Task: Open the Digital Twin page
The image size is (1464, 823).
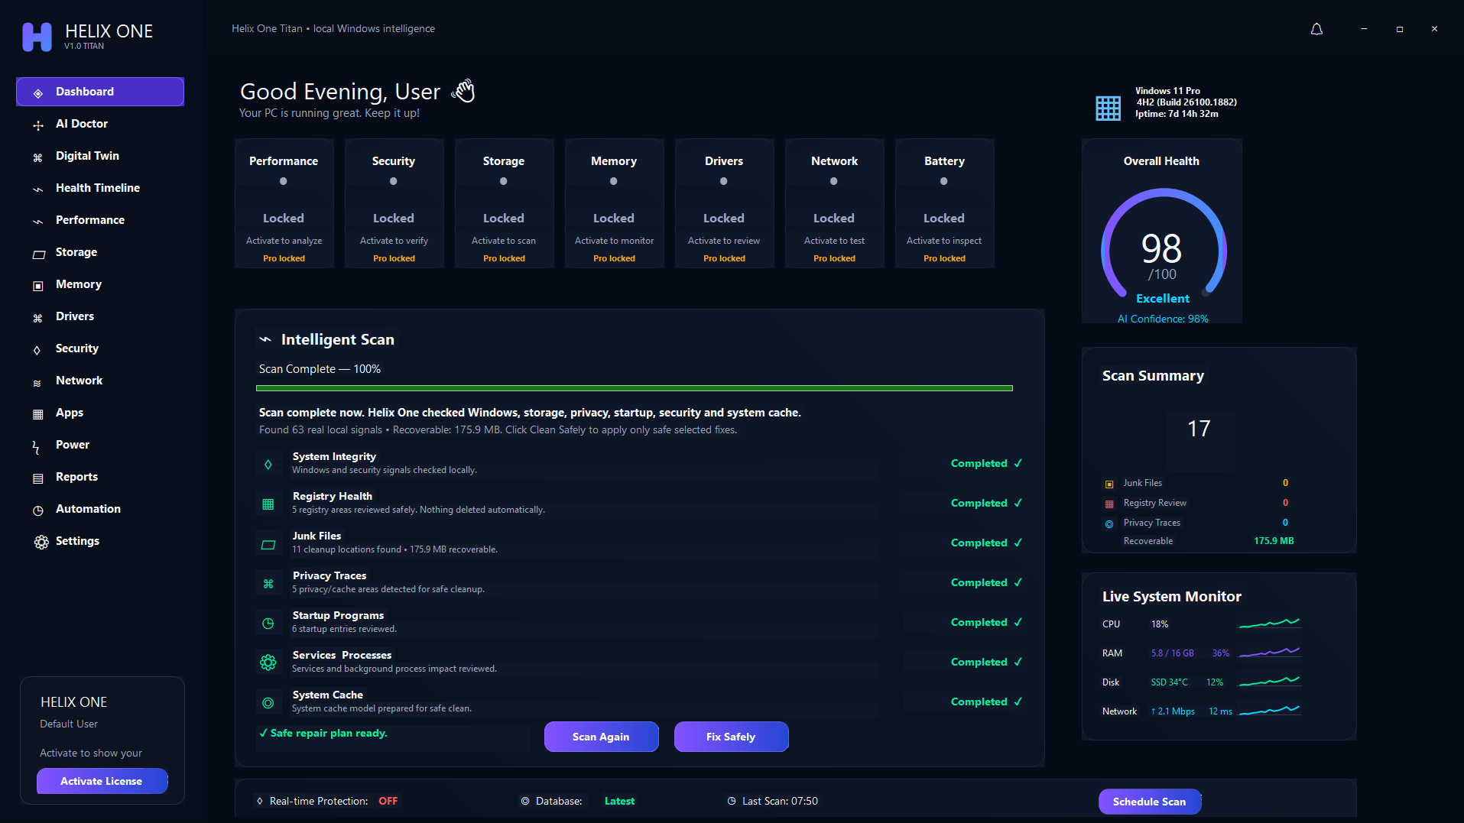Action: pyautogui.click(x=100, y=156)
